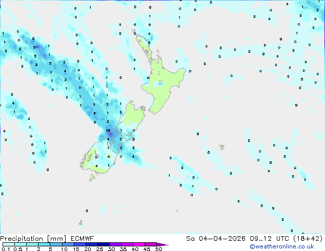Click the Chatham Islands outline on map

[222, 147]
